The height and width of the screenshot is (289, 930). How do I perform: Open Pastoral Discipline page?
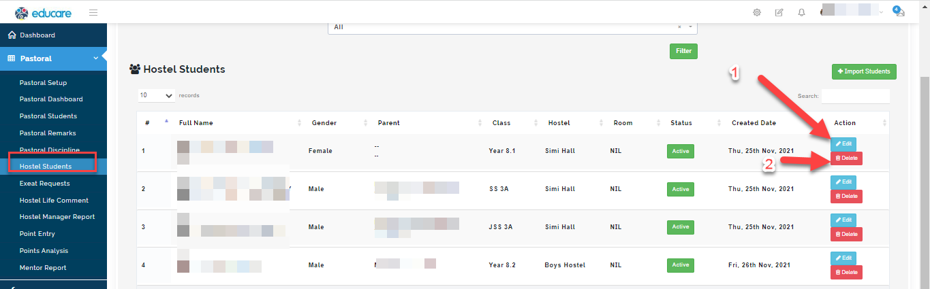(x=50, y=150)
